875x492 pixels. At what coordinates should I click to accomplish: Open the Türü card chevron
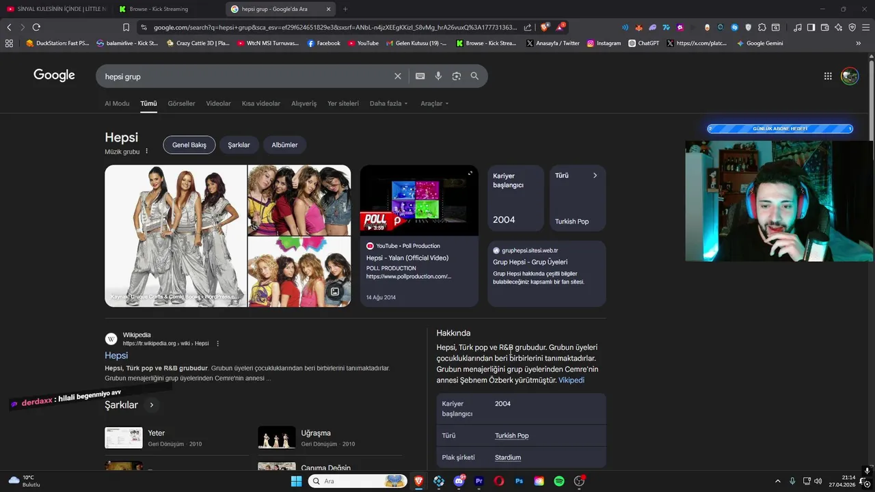point(595,176)
